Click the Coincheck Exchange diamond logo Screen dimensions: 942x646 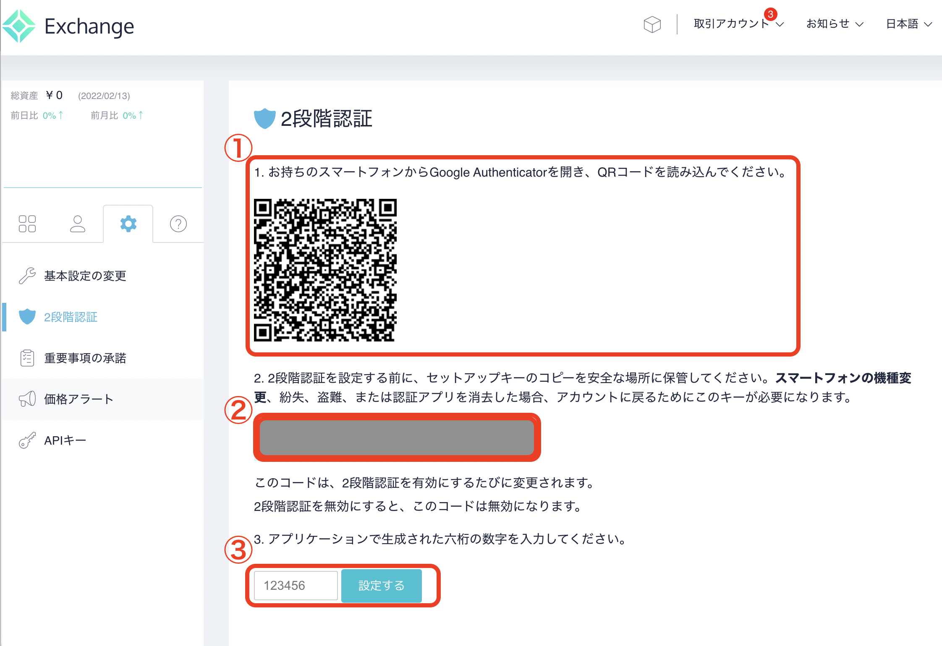click(19, 26)
